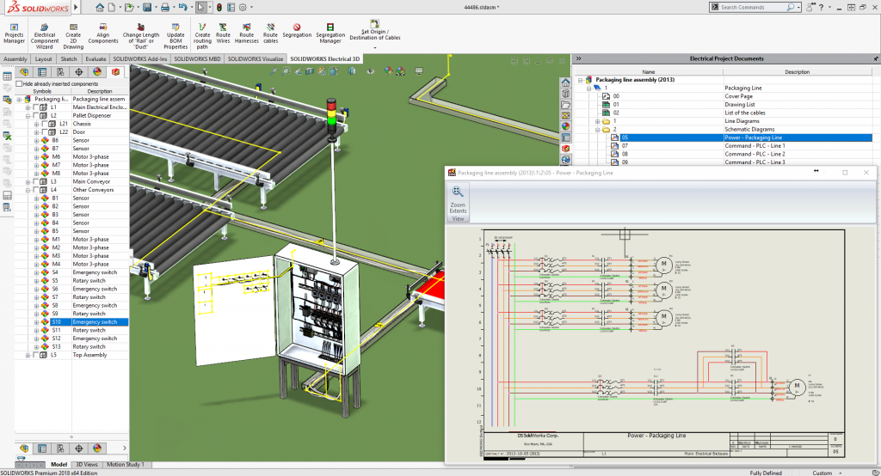The image size is (881, 476).
Task: Select the Motion Study 1 tab
Action: pyautogui.click(x=126, y=465)
